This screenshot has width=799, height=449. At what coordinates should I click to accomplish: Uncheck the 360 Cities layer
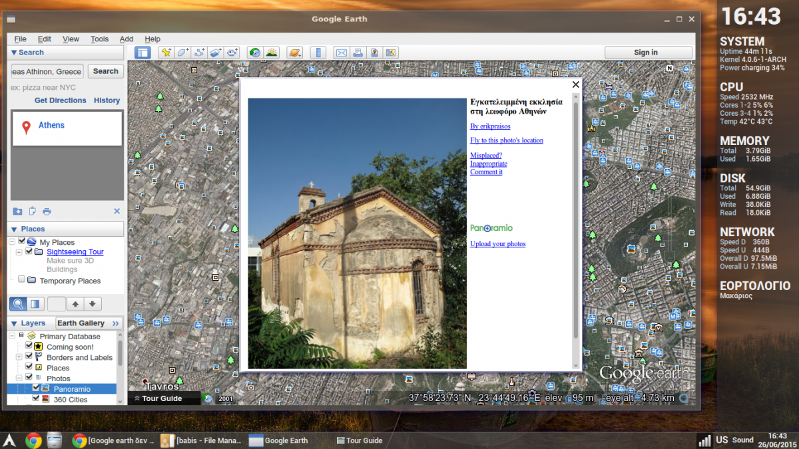36,398
